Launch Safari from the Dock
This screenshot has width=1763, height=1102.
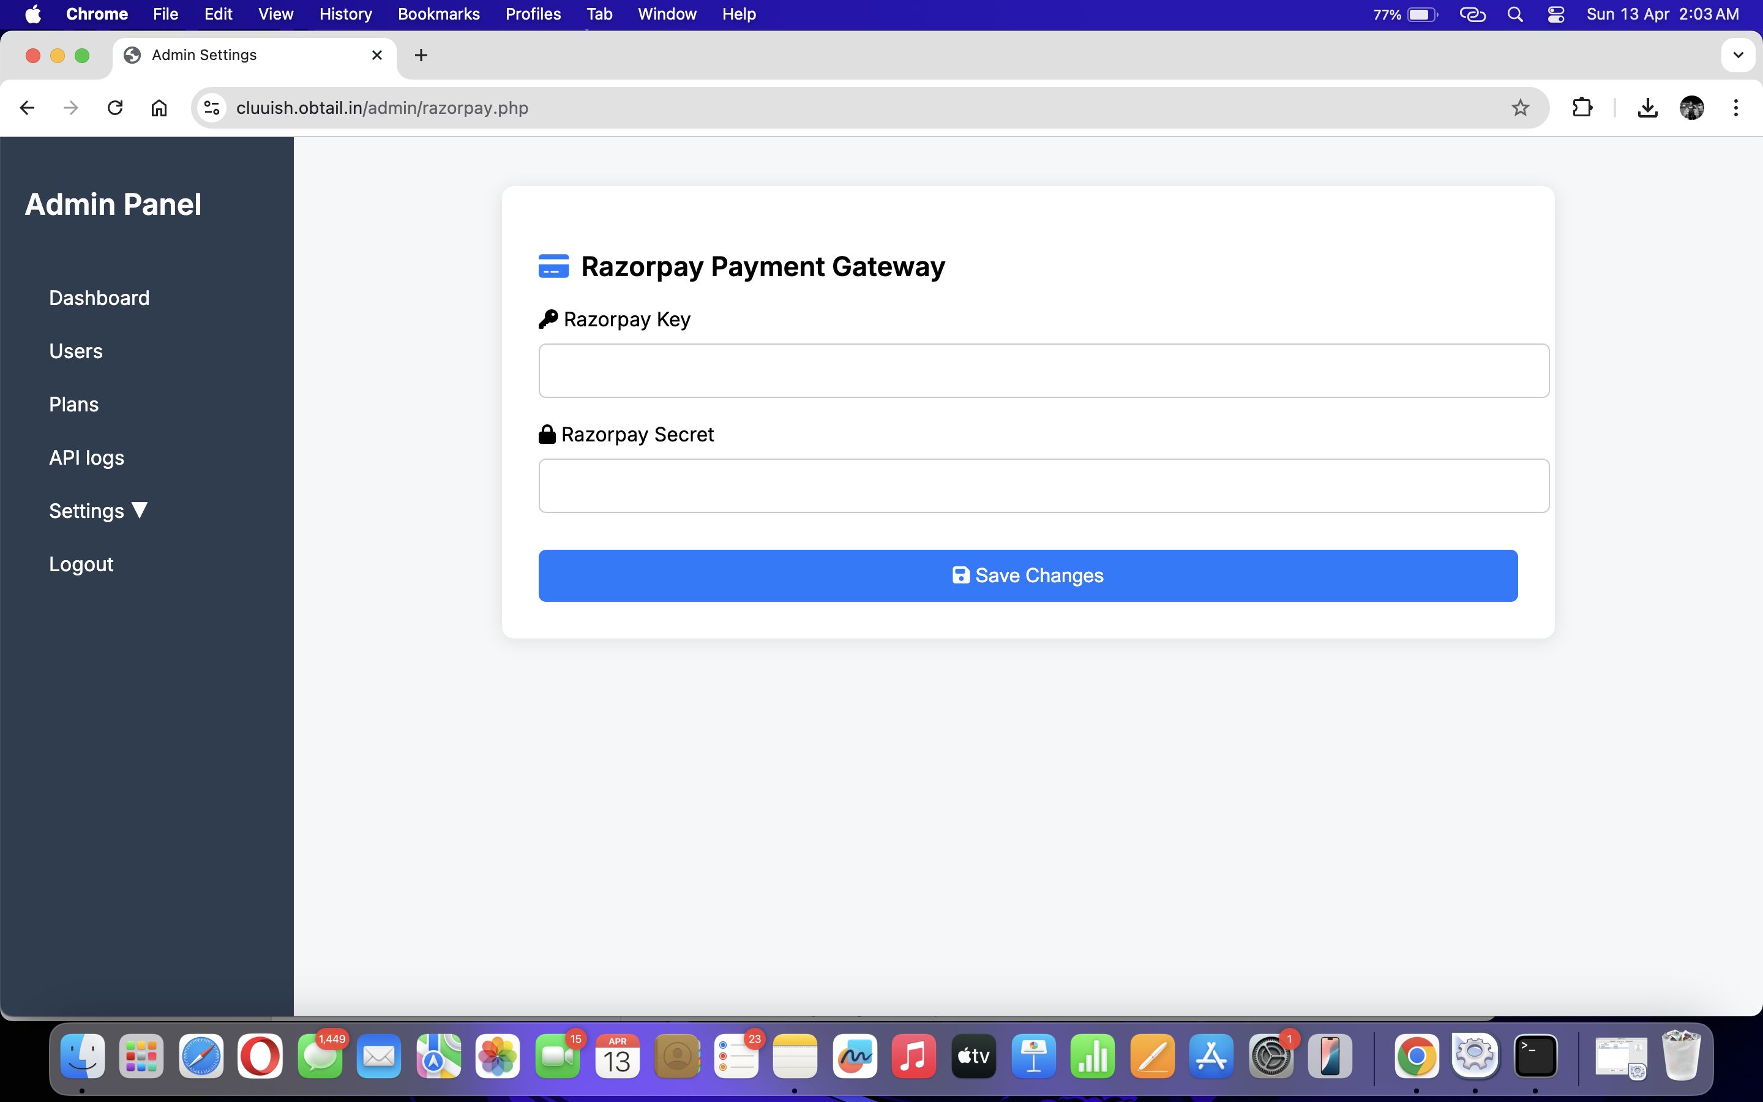[201, 1057]
